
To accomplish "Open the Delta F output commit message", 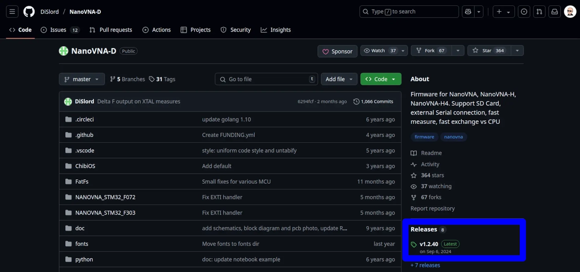I will pos(139,101).
